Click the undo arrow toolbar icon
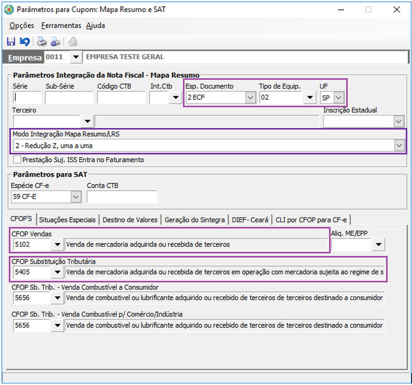 [x=24, y=42]
